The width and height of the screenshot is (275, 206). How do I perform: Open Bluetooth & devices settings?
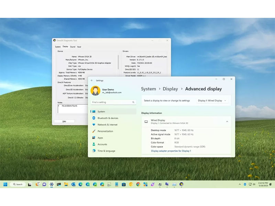113,118
